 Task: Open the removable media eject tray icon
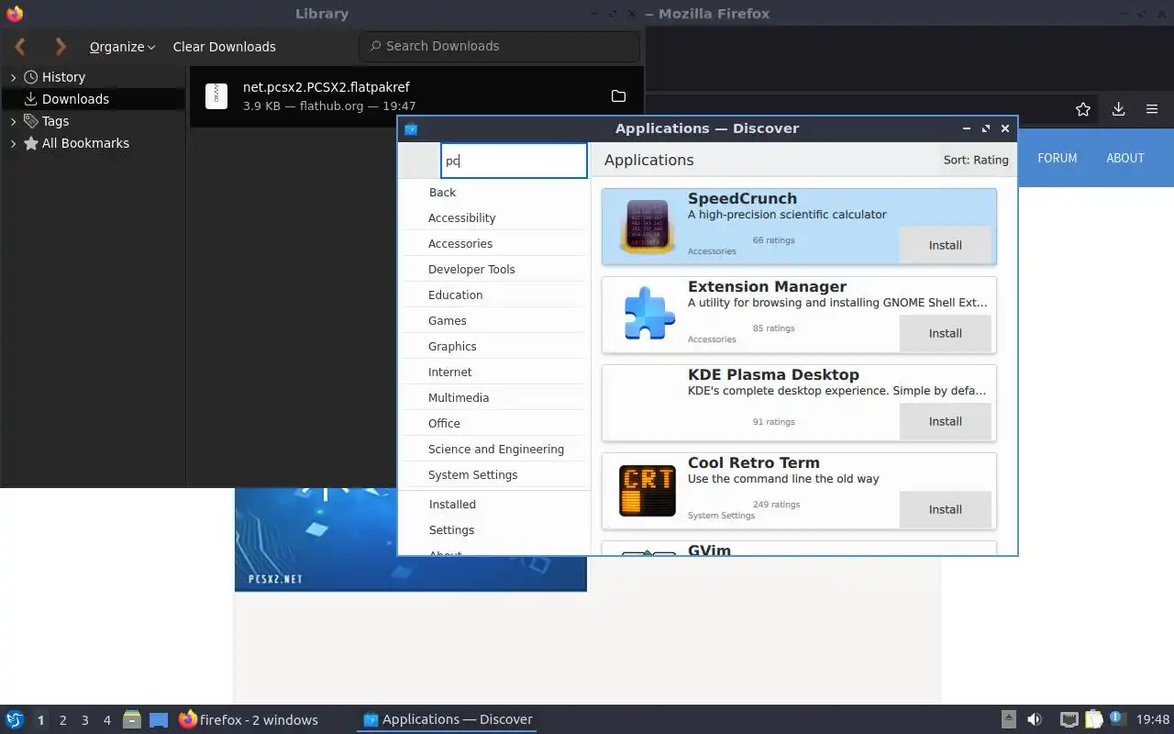point(1008,719)
